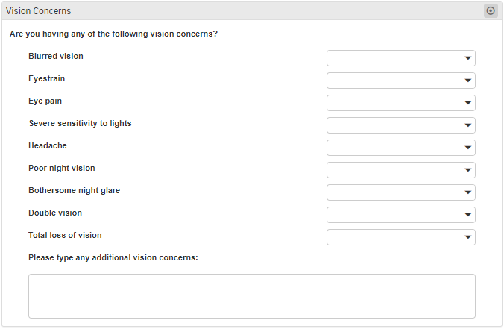This screenshot has height=329, width=504.
Task: Open the Total loss of vision dropdown
Action: [x=401, y=237]
